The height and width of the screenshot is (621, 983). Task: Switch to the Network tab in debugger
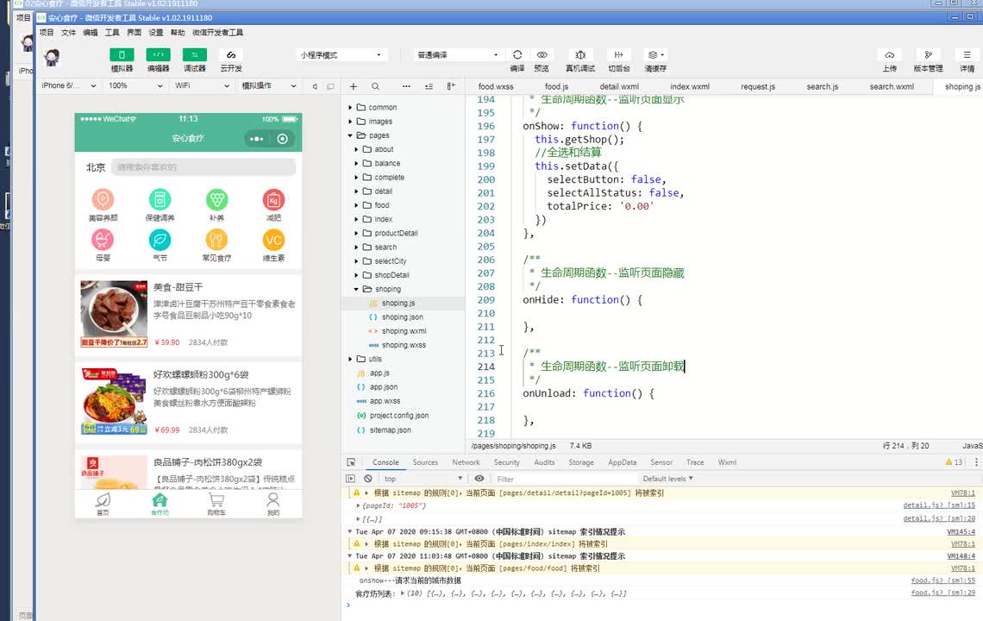point(466,462)
